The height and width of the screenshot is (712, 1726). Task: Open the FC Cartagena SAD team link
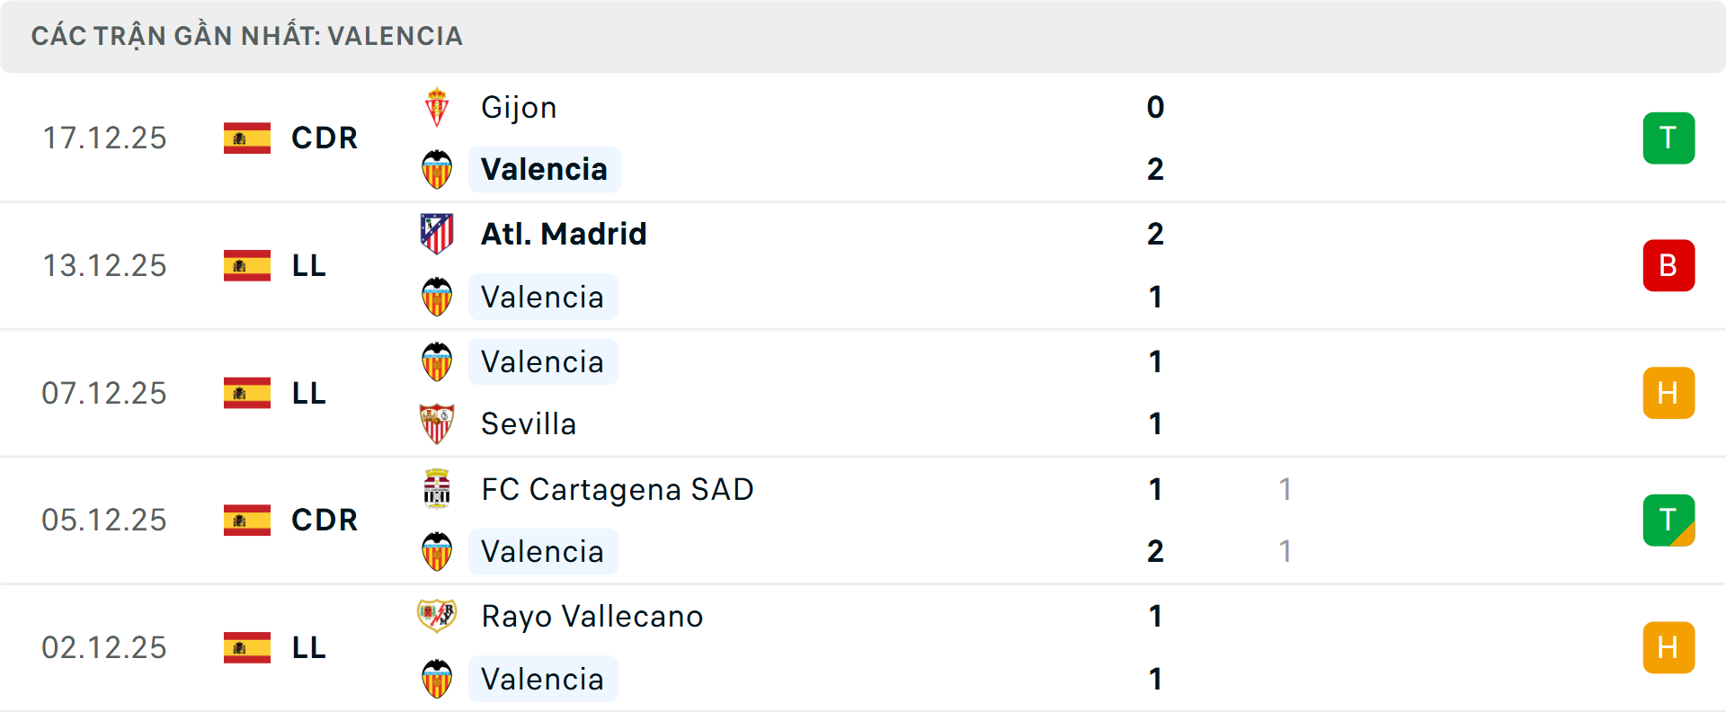point(617,489)
